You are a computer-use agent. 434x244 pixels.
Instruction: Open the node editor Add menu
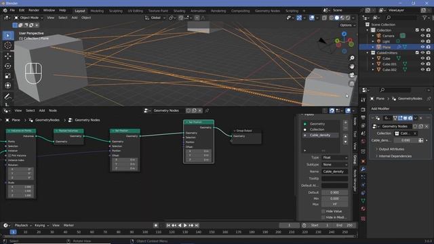pos(42,110)
